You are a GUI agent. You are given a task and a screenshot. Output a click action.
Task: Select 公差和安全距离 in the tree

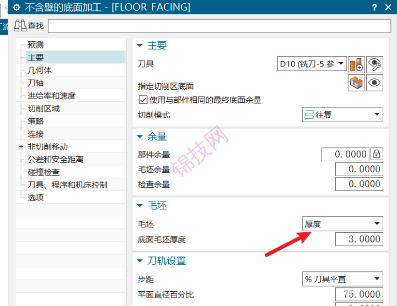(56, 159)
